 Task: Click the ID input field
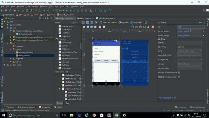tap(191, 27)
